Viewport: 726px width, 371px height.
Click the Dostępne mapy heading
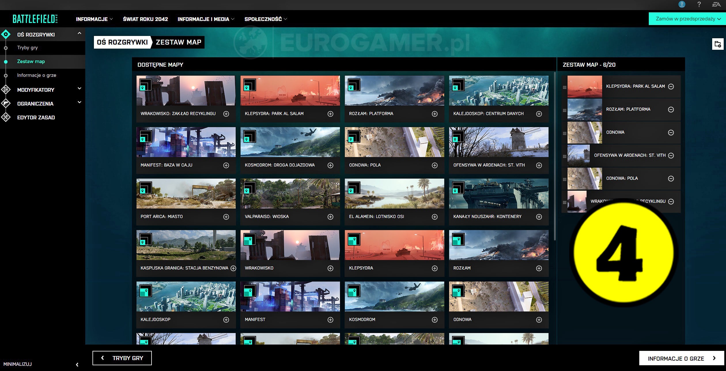(x=160, y=65)
